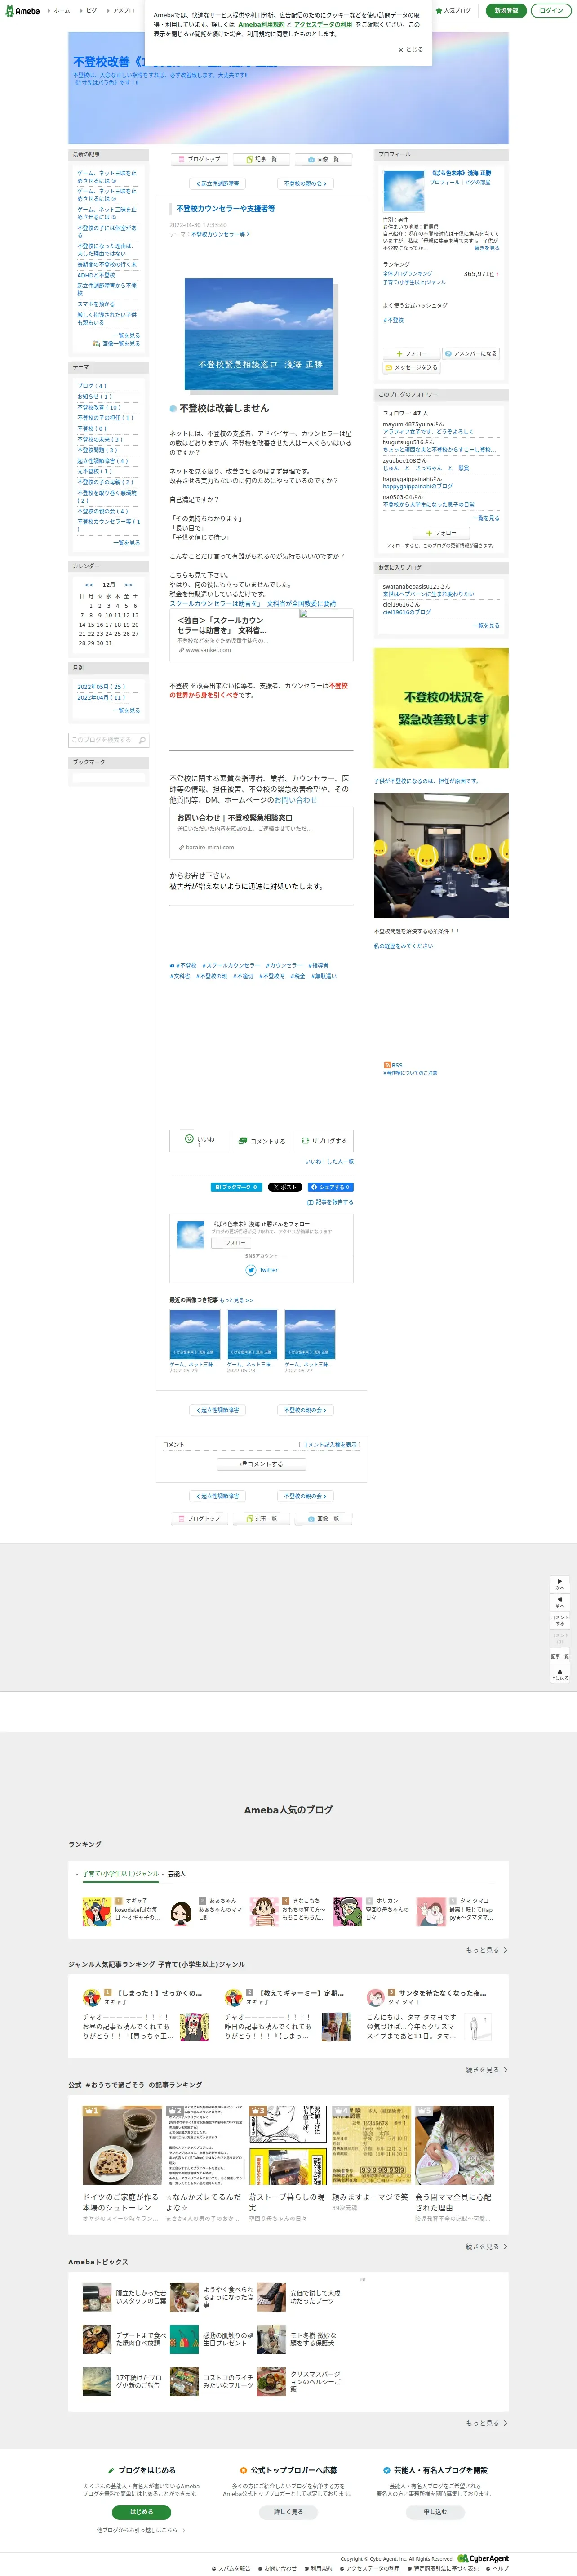The image size is (577, 2576).
Task: Open the recent post thumbnail dated 2022-05-27
Action: pyautogui.click(x=309, y=1336)
